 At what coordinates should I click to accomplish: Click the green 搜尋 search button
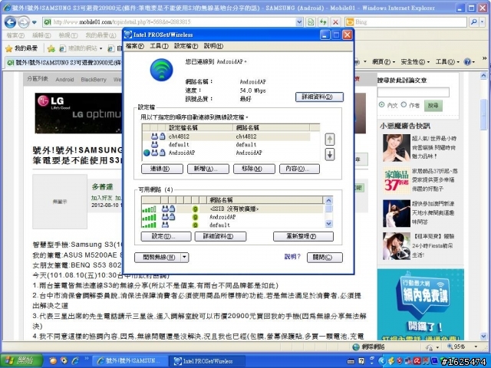[x=433, y=106]
